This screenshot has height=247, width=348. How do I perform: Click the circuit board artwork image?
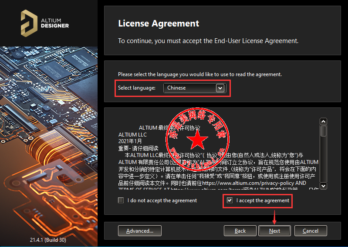tap(49, 146)
